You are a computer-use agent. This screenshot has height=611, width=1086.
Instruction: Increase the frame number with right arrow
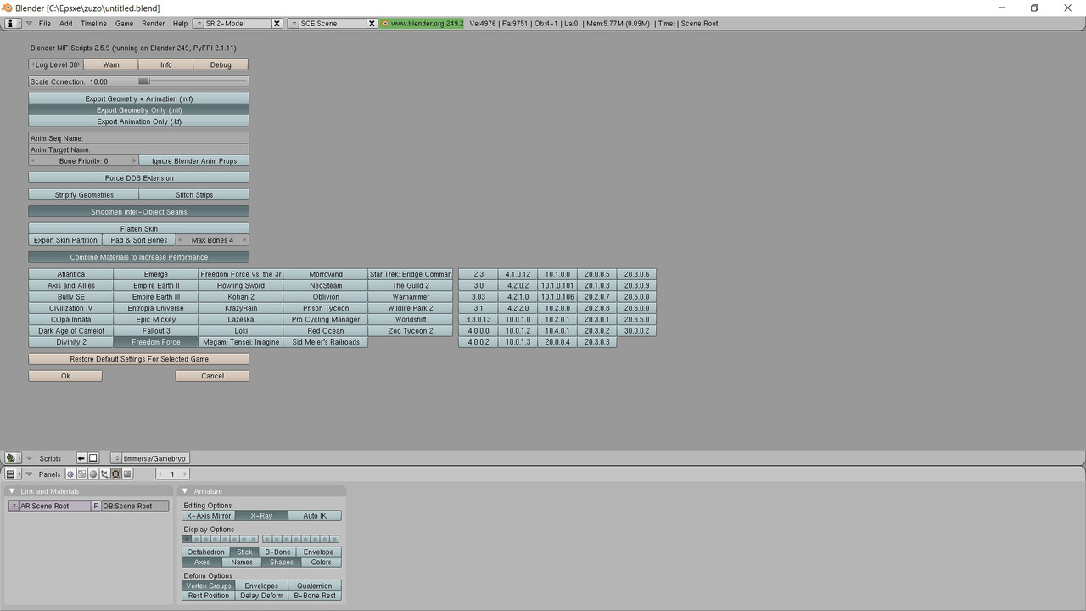pos(185,474)
